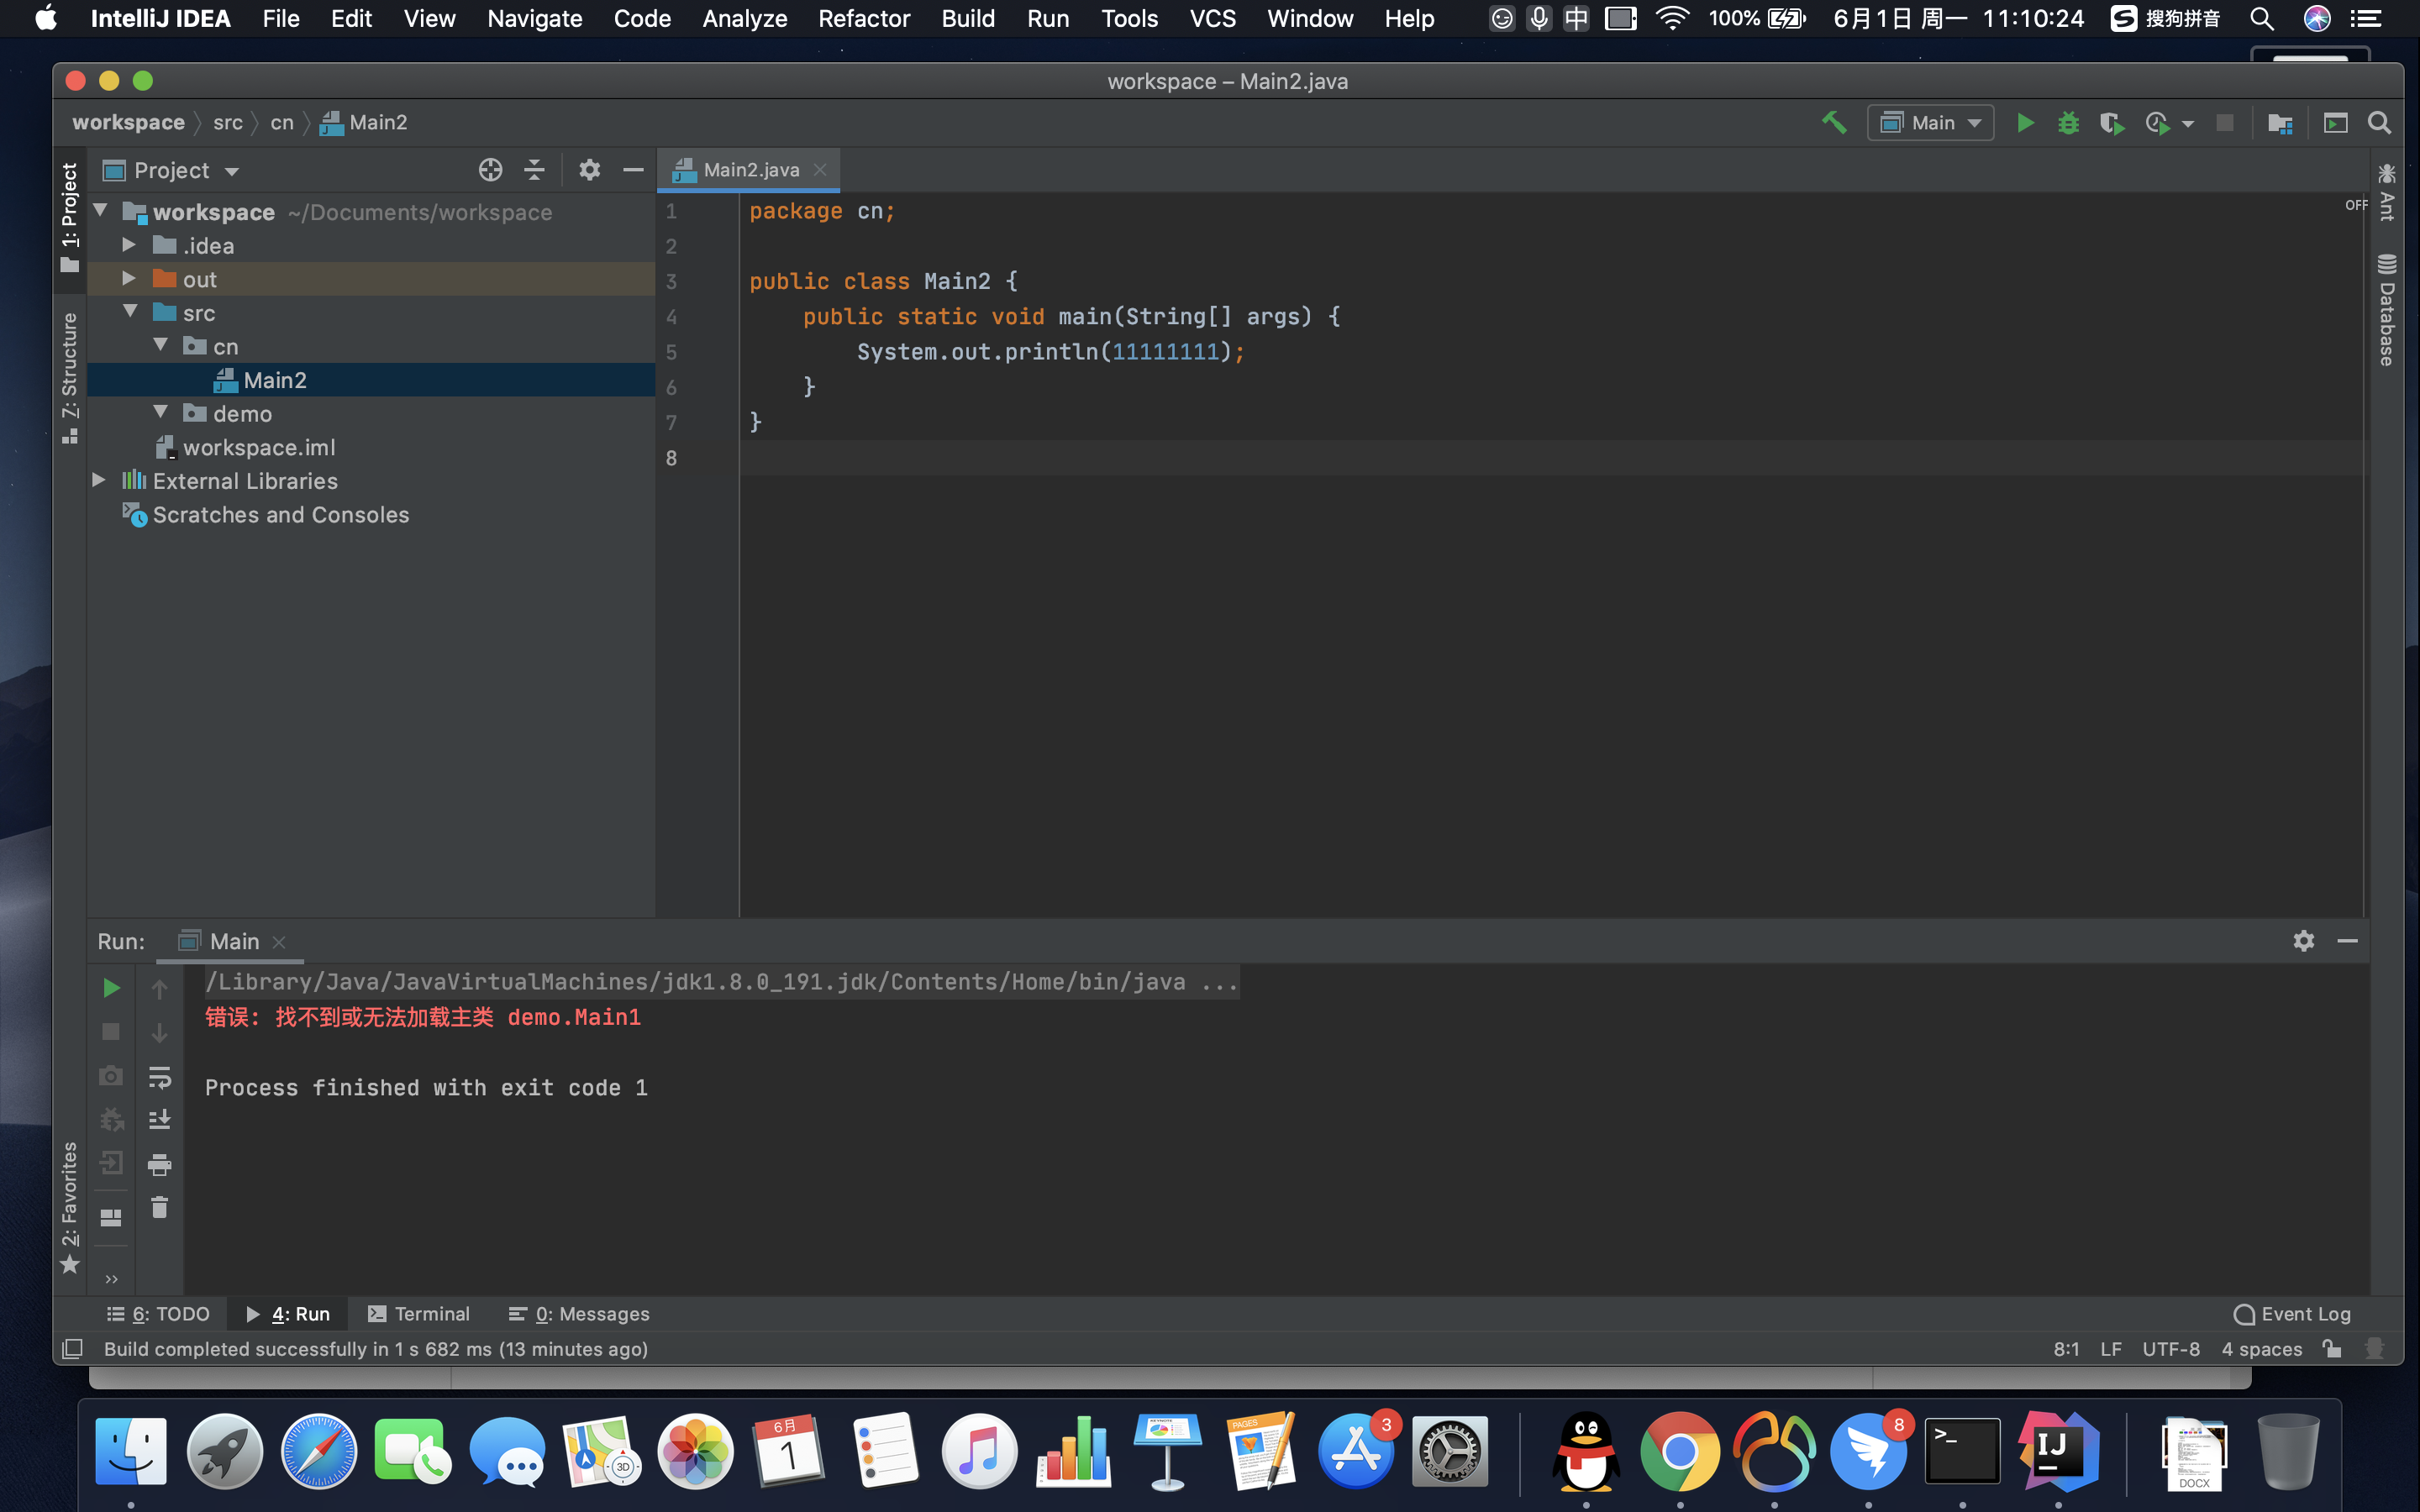Close the Main run tab
This screenshot has height=1512, width=2420.
click(279, 942)
